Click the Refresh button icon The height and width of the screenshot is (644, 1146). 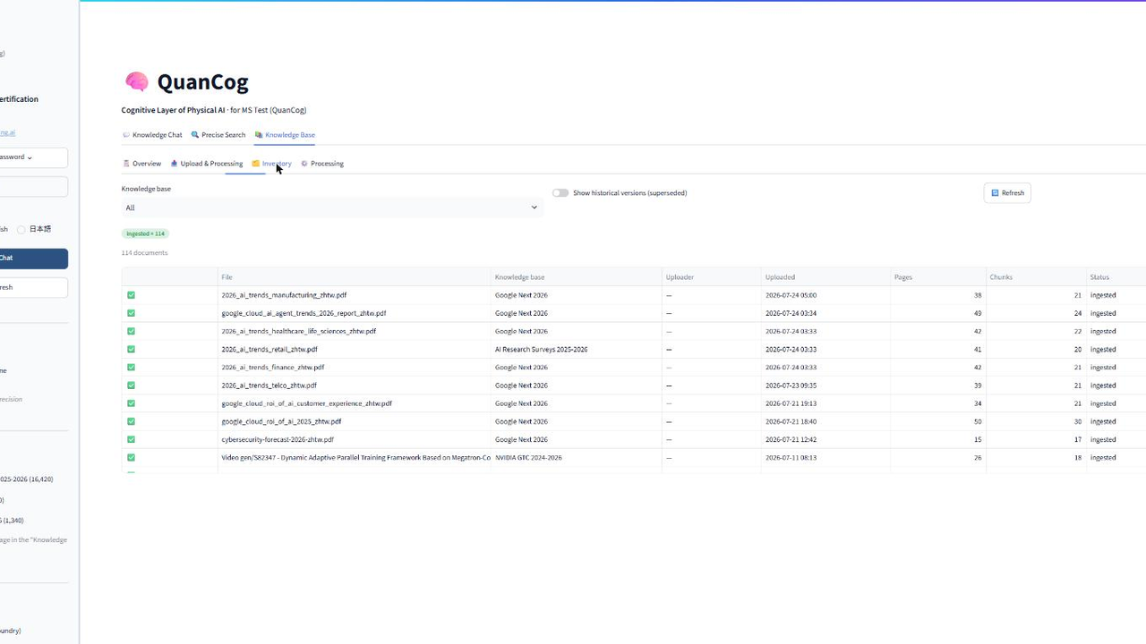(x=995, y=193)
